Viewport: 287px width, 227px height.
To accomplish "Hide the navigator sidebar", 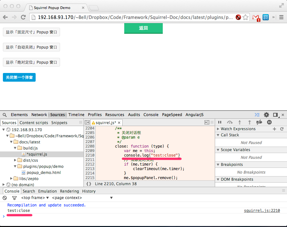I will tap(87, 123).
